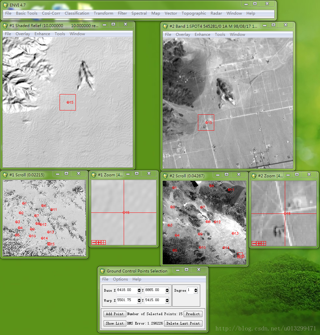Image resolution: width=320 pixels, height=335 pixels.
Task: Click the ENVI 4.7 title bar icon
Action: 6,5
